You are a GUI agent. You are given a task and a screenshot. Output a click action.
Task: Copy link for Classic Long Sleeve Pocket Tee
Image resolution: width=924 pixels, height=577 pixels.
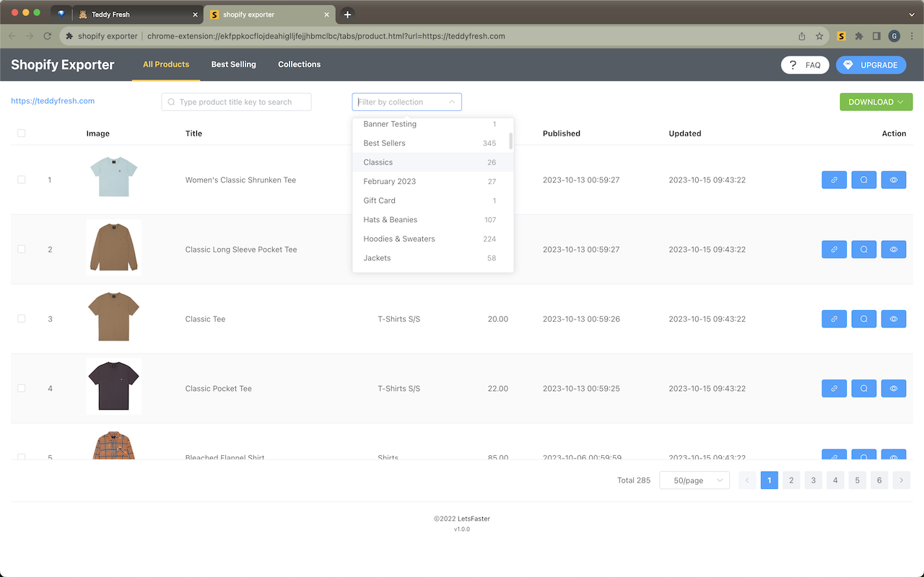point(834,250)
